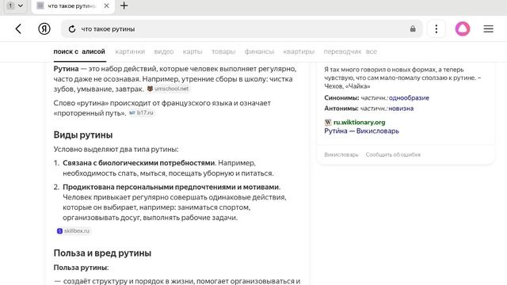Click the 'Синонимы:' label
The height and width of the screenshot is (285, 507).
point(341,97)
